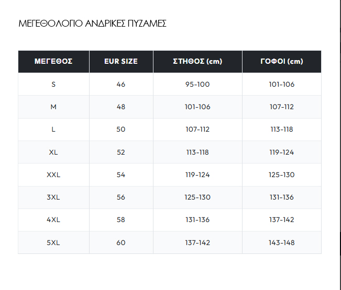
Task: Select EUR size 52 cell
Action: coord(121,152)
